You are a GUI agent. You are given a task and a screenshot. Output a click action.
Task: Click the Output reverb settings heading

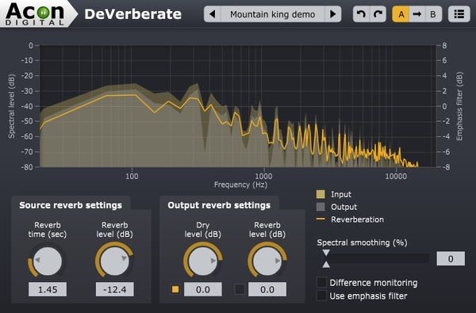pyautogui.click(x=219, y=205)
